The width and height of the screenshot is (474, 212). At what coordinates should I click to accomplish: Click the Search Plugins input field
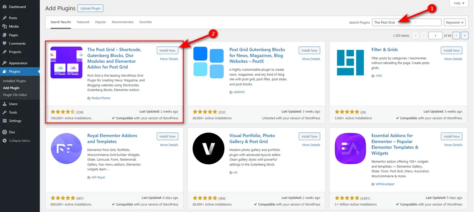pyautogui.click(x=407, y=22)
